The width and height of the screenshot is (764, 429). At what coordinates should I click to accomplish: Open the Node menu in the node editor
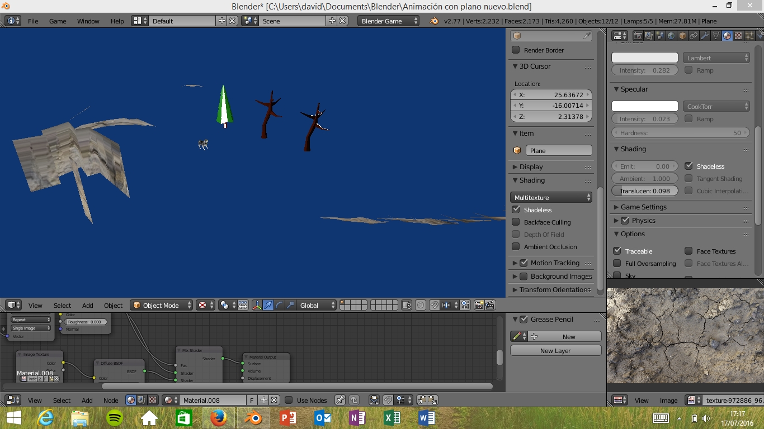pyautogui.click(x=111, y=400)
